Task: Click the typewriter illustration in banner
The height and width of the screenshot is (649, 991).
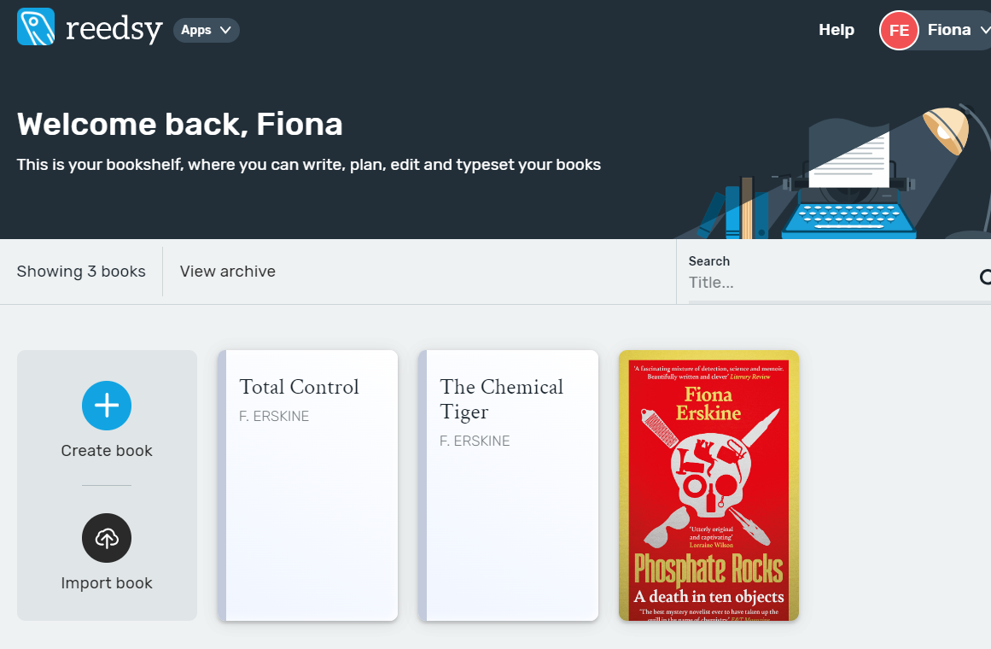Action: (848, 209)
